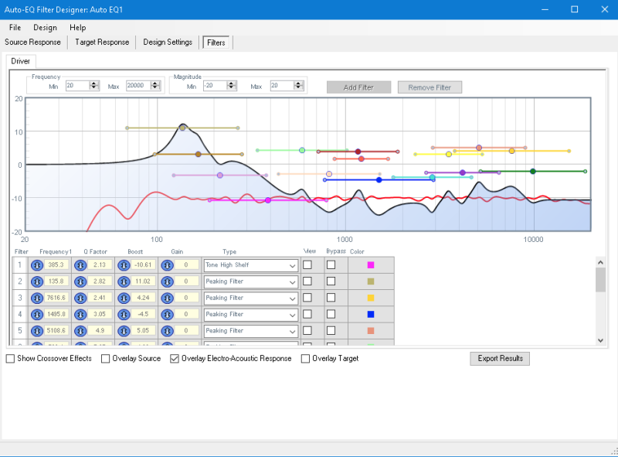Click the Frequency1 adjust knob for filter 1
The width and height of the screenshot is (618, 457).
[x=37, y=265]
